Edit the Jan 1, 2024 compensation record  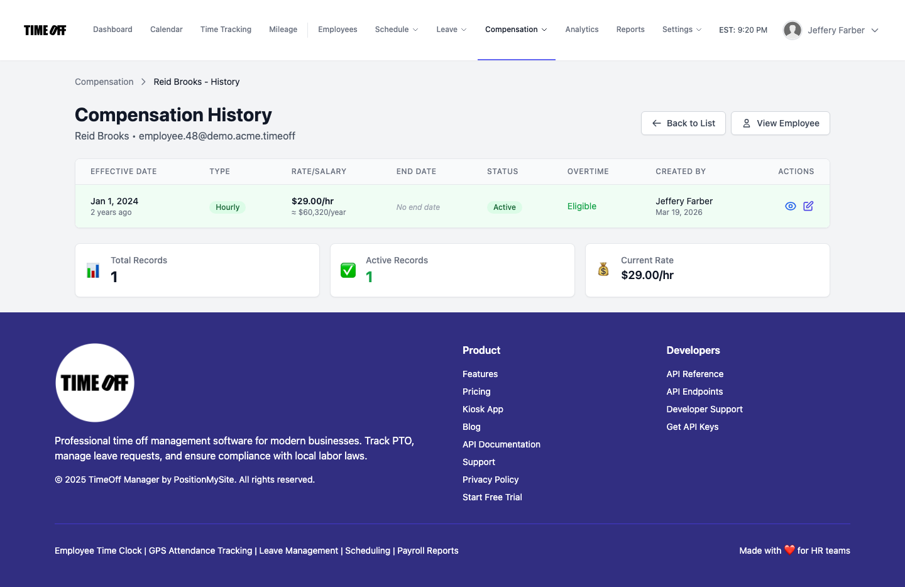point(808,206)
